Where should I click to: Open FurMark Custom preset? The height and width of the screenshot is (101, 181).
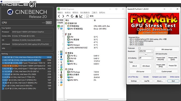[x=167, y=71]
